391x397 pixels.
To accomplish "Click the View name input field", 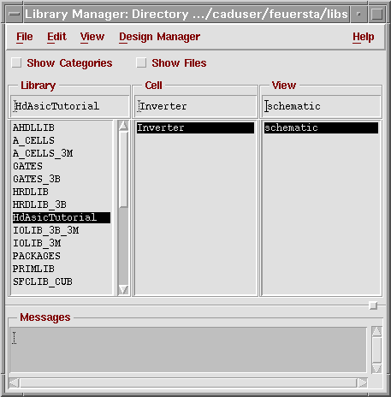I will (322, 106).
